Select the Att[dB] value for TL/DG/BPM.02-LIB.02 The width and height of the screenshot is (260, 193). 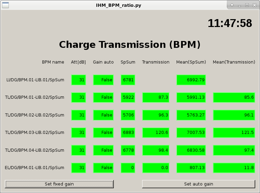point(78,115)
